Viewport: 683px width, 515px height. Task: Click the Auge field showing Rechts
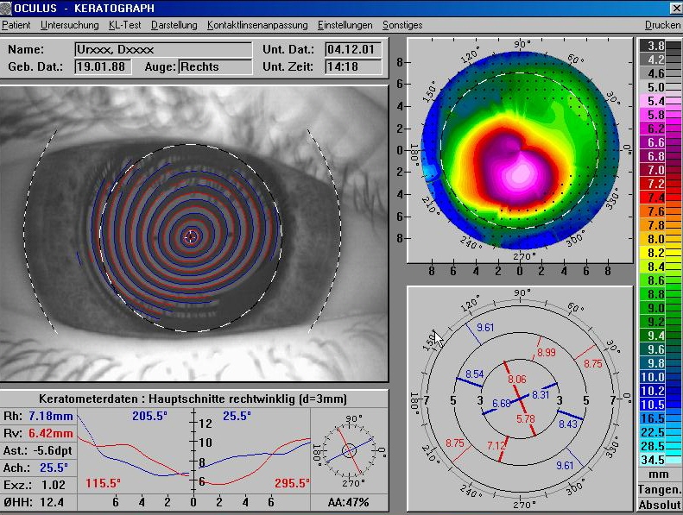click(215, 66)
